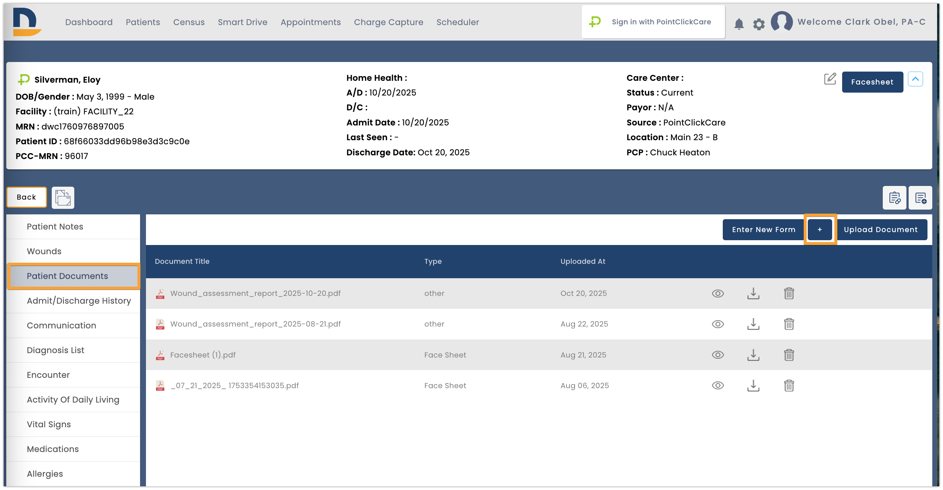Download Facesheet (1).pdf with its download icon
The image size is (943, 490).
point(753,355)
